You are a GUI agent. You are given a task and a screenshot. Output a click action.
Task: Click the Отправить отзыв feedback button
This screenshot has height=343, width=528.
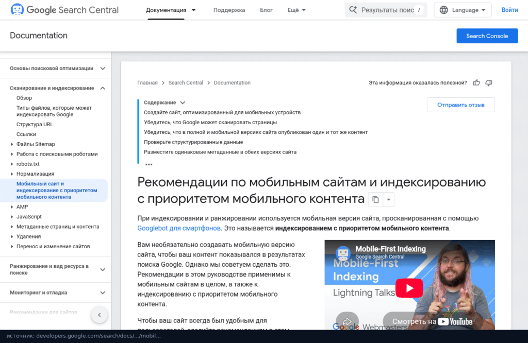click(460, 105)
